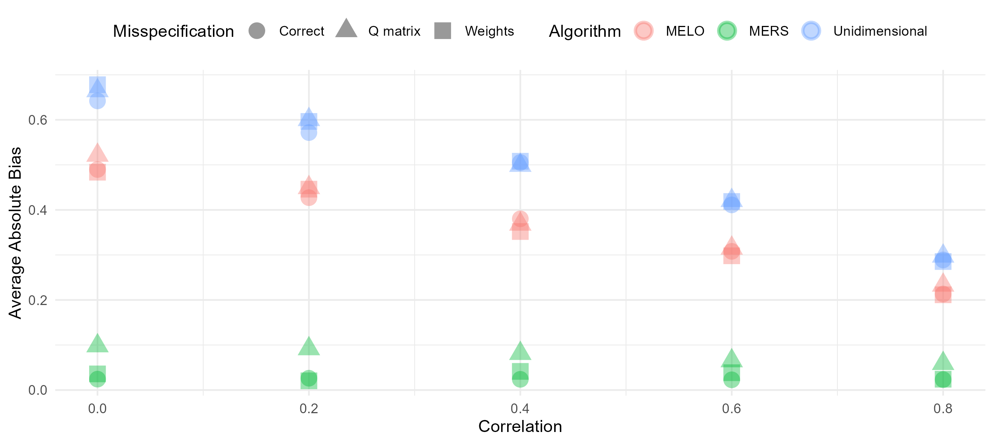Image resolution: width=994 pixels, height=444 pixels.
Task: Click the Correlation x-axis title
Action: coord(520,427)
